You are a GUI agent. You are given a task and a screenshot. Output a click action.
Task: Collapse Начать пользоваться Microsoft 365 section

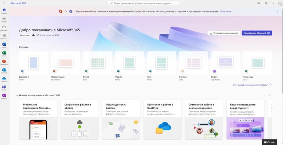pyautogui.click(x=17, y=95)
